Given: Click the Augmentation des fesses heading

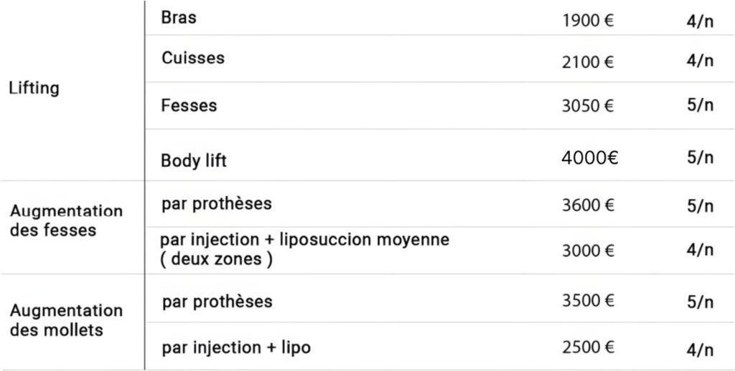Looking at the screenshot, I should [65, 221].
